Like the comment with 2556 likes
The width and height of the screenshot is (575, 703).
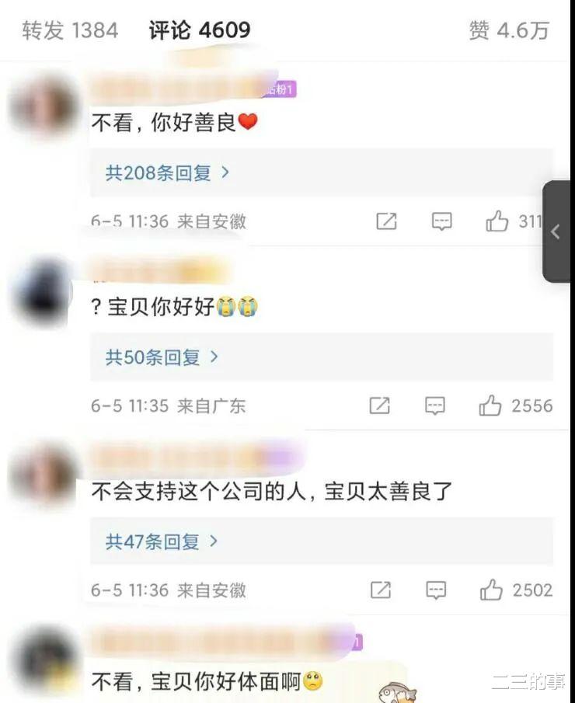[x=490, y=405]
